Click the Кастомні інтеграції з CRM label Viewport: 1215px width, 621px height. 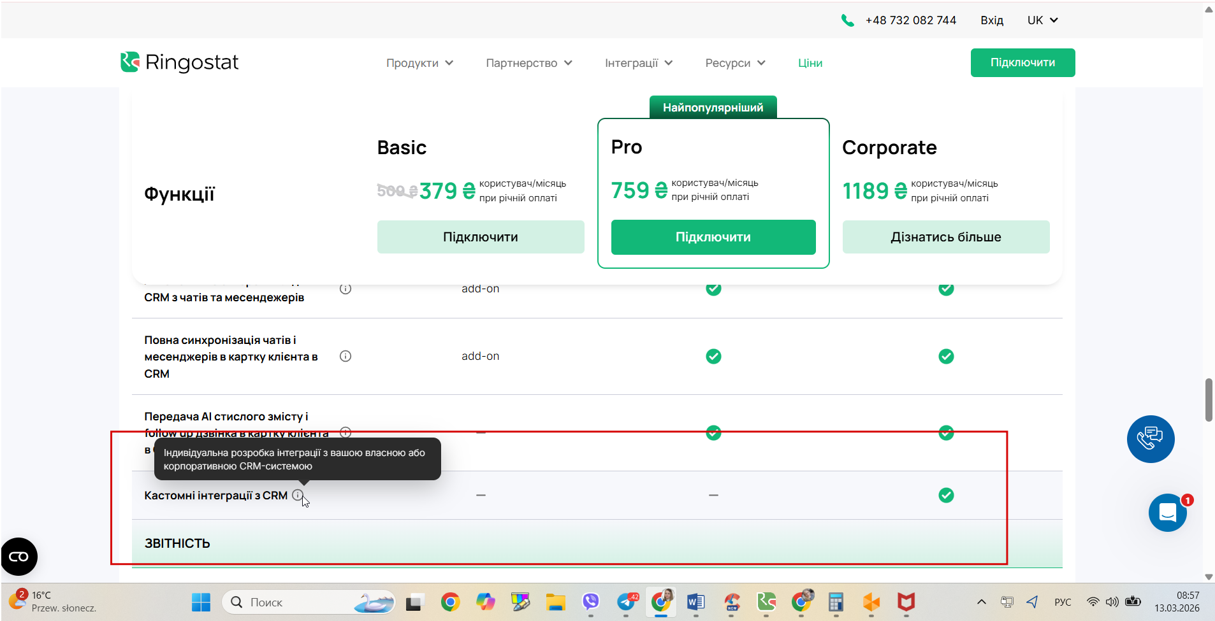(x=215, y=496)
